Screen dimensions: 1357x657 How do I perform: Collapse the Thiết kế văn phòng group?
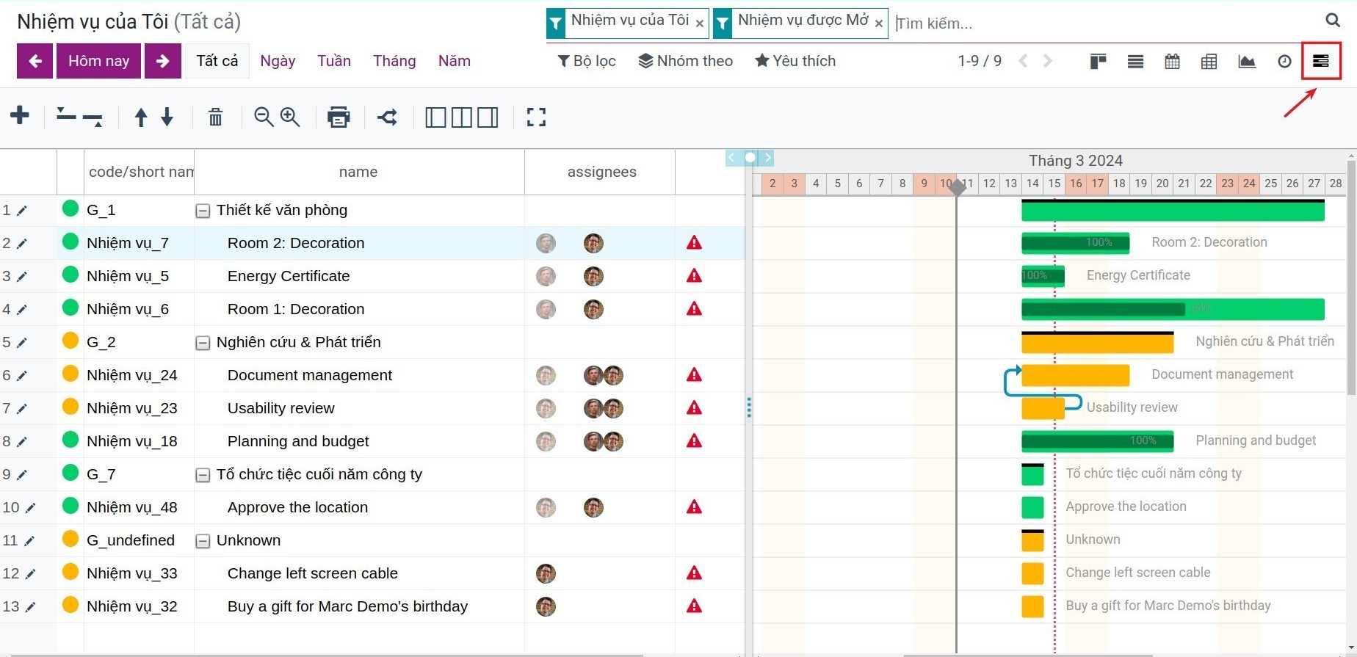pos(203,211)
